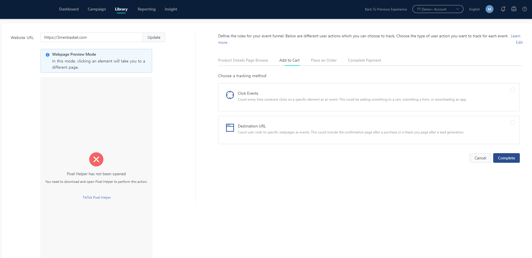This screenshot has height=258, width=532.
Task: Click the Update button
Action: [x=154, y=37]
